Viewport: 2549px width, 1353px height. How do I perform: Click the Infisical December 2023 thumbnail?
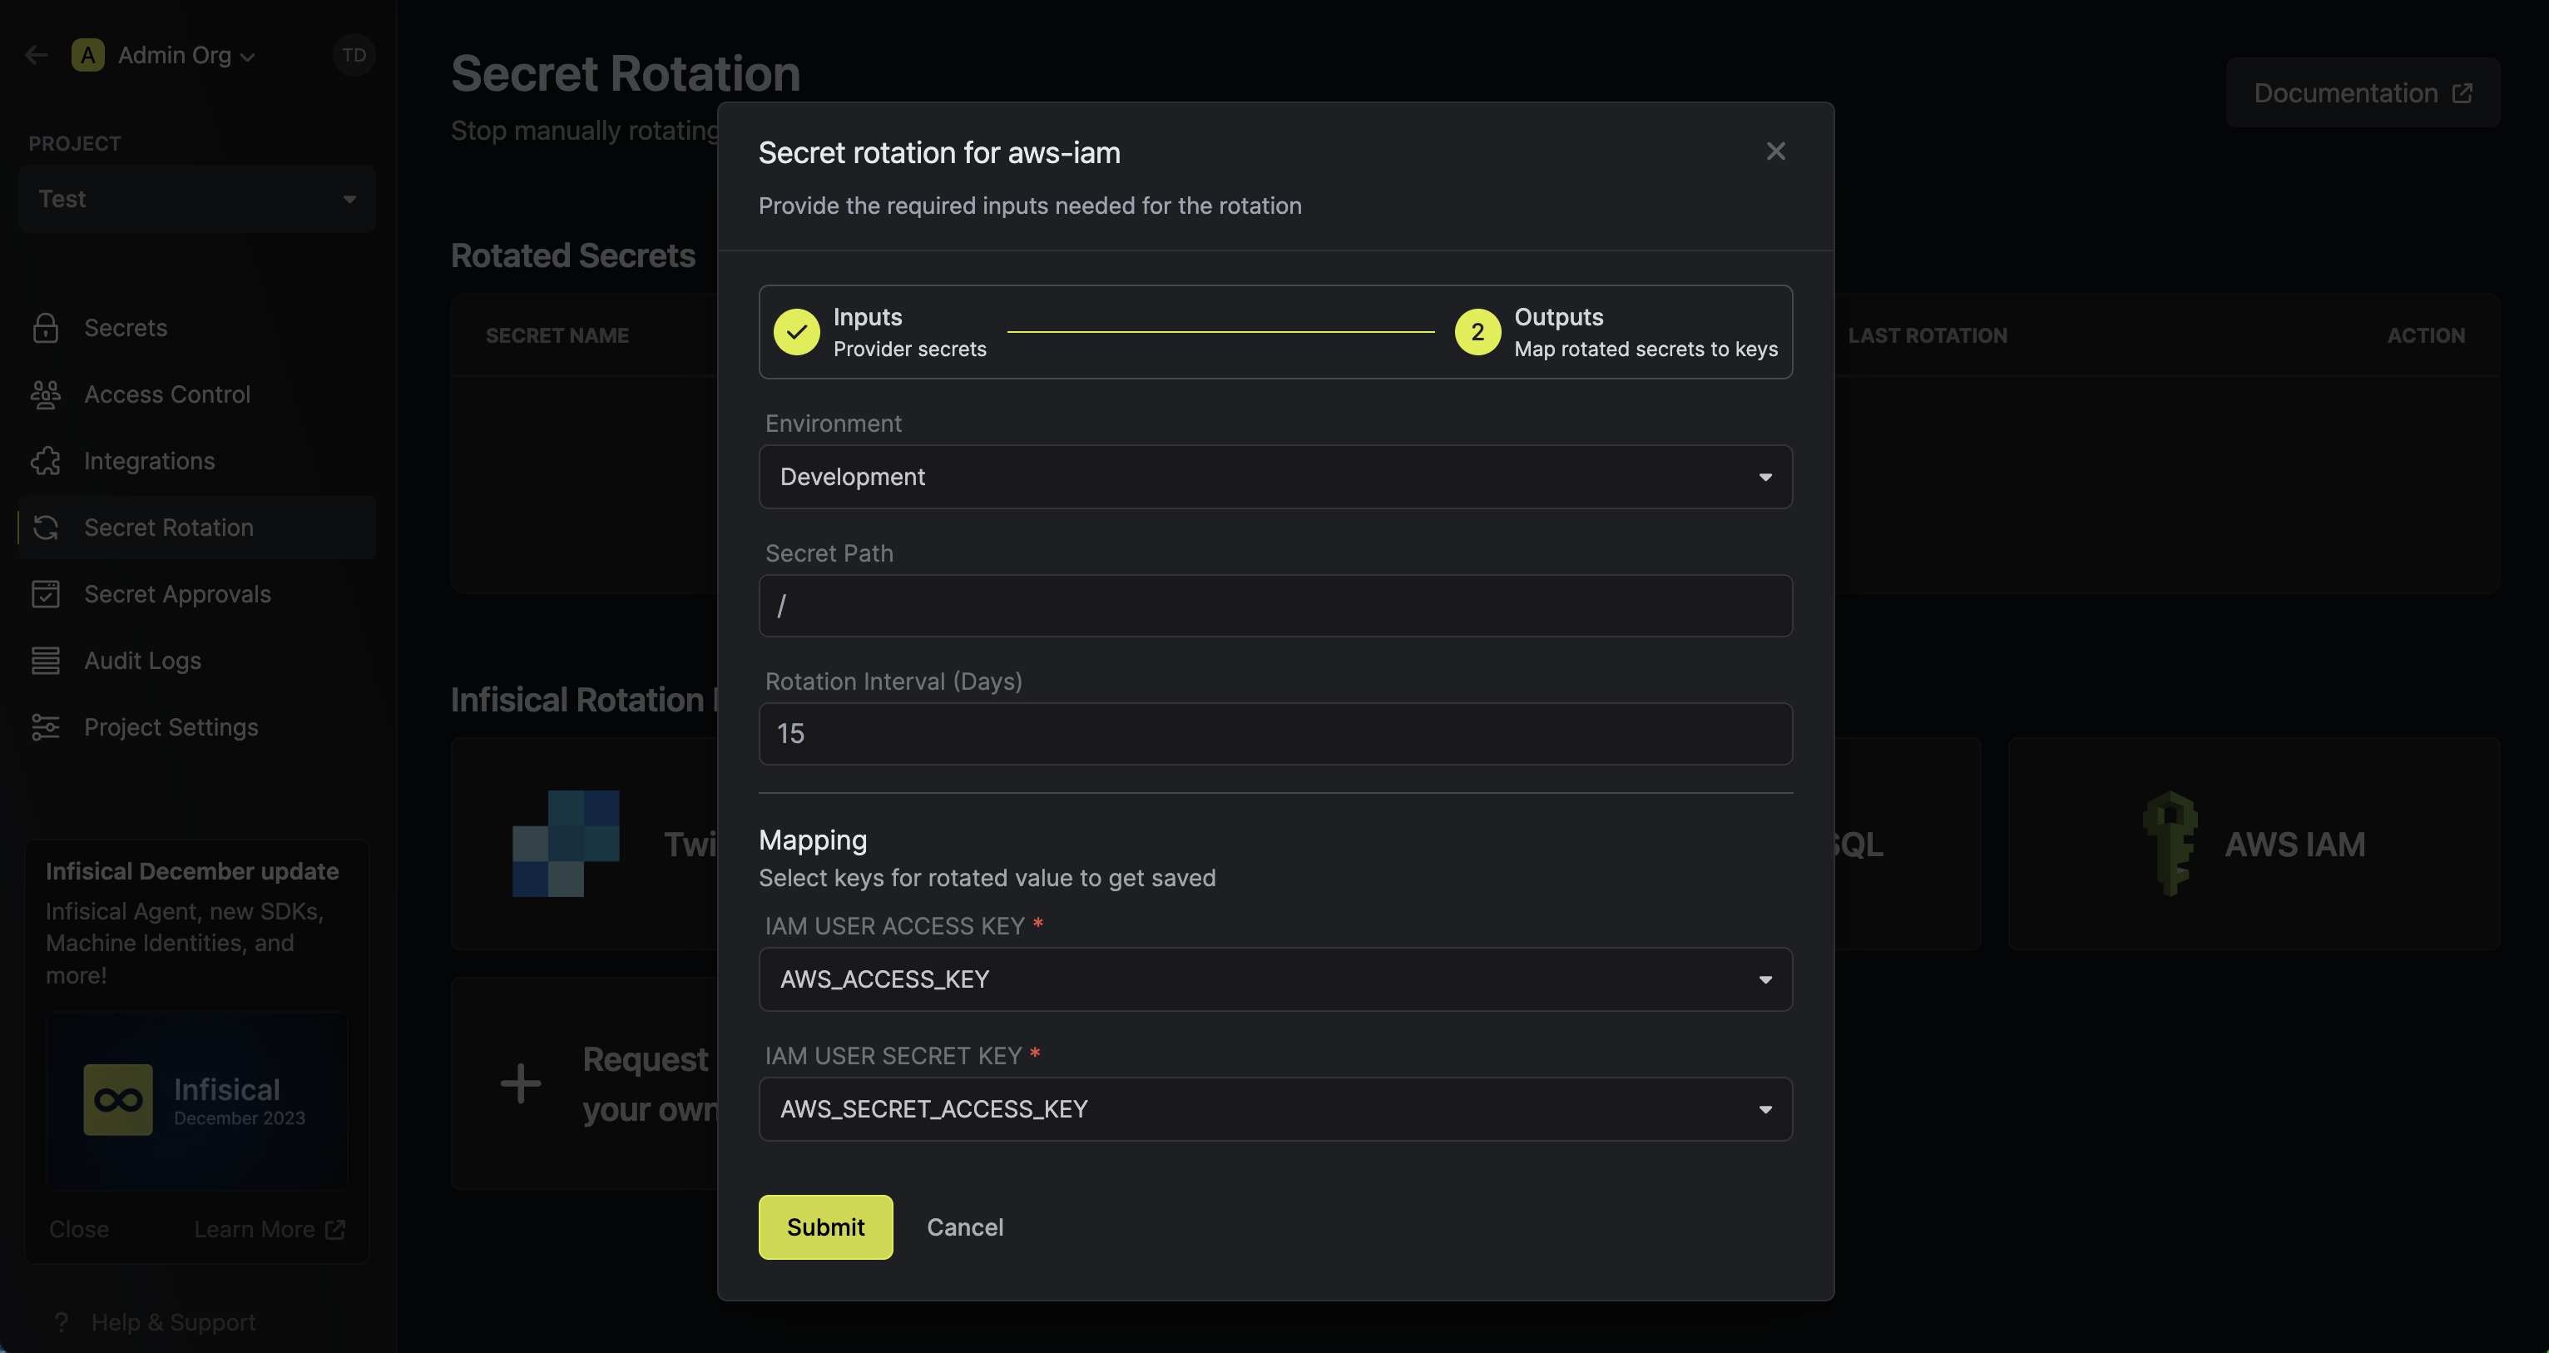[x=197, y=1099]
